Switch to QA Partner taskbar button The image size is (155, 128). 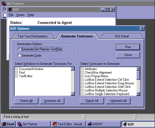pyautogui.click(x=34, y=124)
